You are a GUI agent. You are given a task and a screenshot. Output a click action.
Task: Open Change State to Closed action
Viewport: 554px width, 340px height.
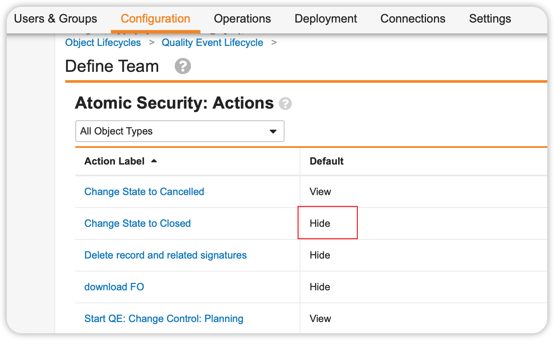click(x=137, y=223)
